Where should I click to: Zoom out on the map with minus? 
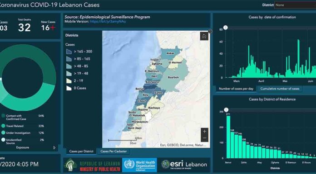pyautogui.click(x=205, y=138)
